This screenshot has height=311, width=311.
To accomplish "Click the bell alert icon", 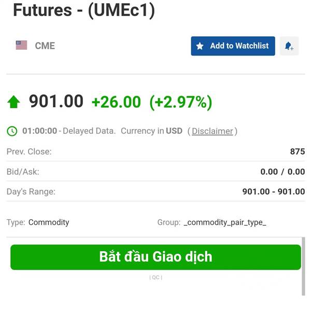I will pyautogui.click(x=289, y=46).
